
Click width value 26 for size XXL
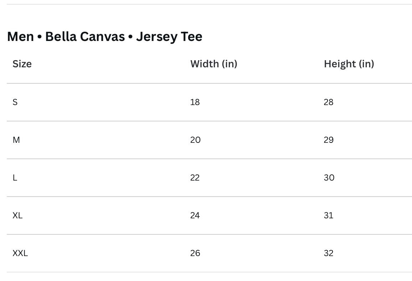(x=195, y=253)
